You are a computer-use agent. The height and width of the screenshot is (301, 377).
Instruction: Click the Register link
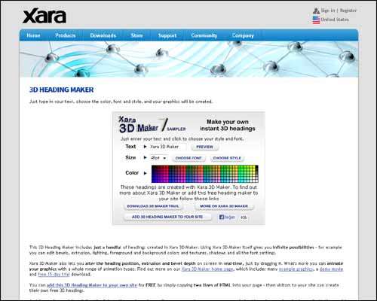coord(348,11)
